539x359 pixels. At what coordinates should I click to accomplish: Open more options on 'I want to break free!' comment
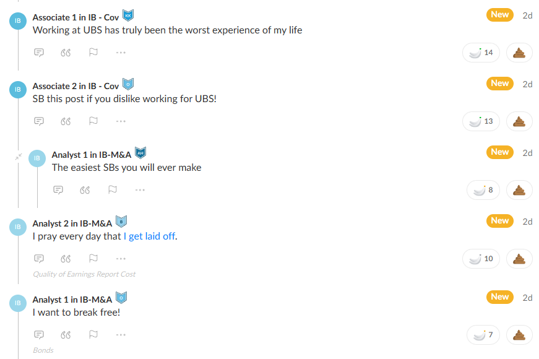coord(121,335)
